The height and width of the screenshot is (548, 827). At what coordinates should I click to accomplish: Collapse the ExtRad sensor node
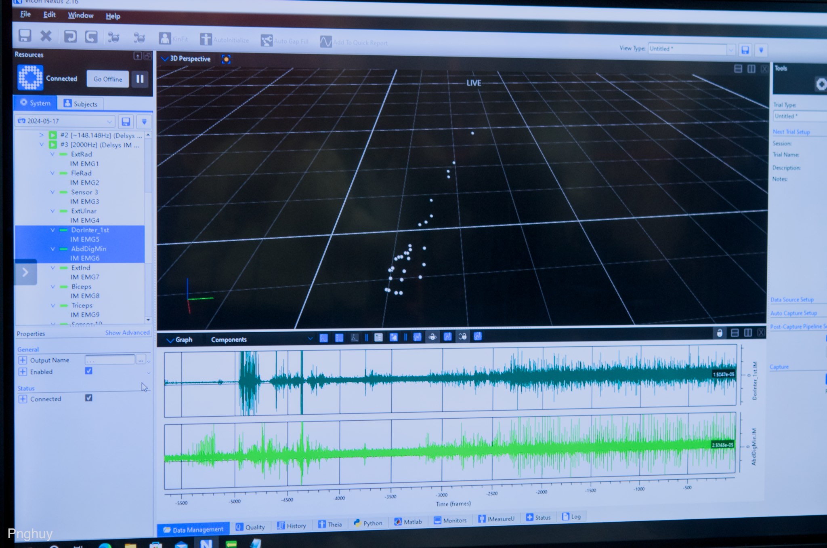pyautogui.click(x=52, y=154)
